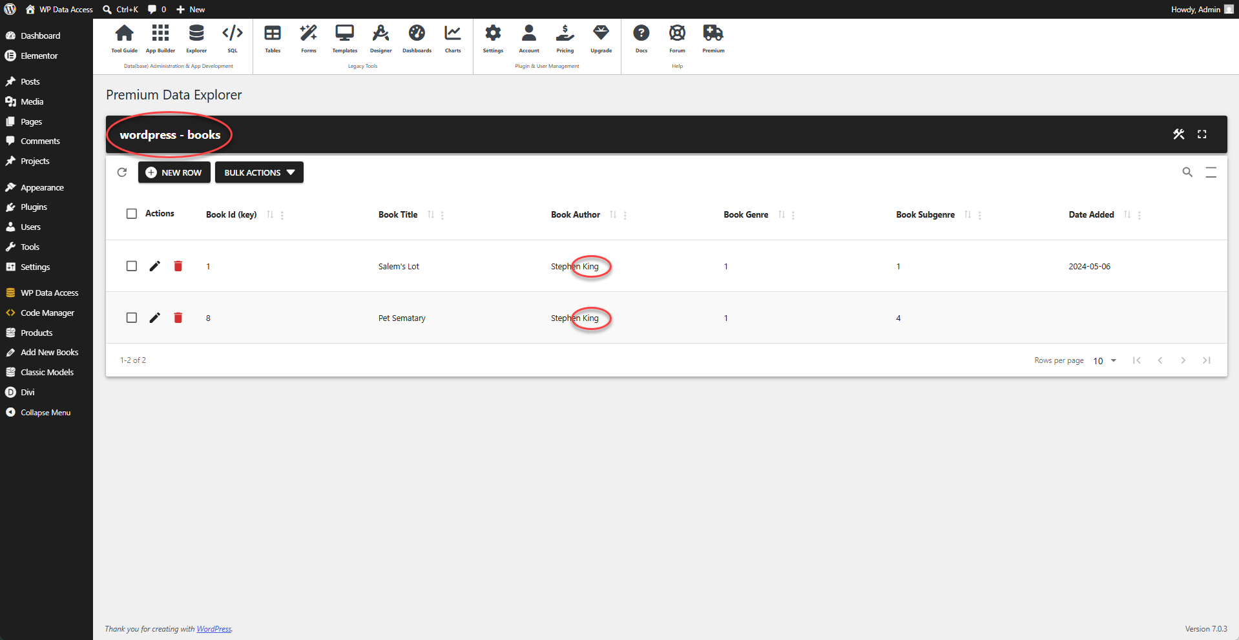
Task: Open table tools wrench icon
Action: click(1179, 134)
